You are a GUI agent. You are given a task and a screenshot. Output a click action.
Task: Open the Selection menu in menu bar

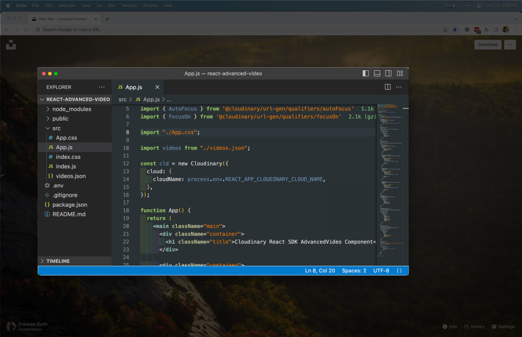[x=67, y=6]
